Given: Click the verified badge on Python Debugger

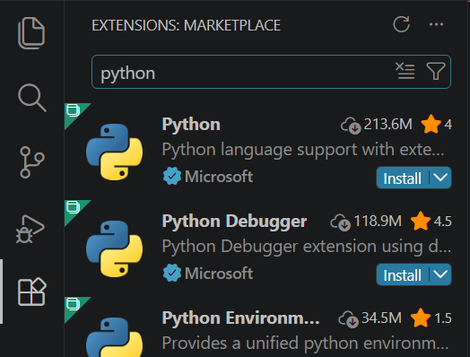Looking at the screenshot, I should pos(171,273).
